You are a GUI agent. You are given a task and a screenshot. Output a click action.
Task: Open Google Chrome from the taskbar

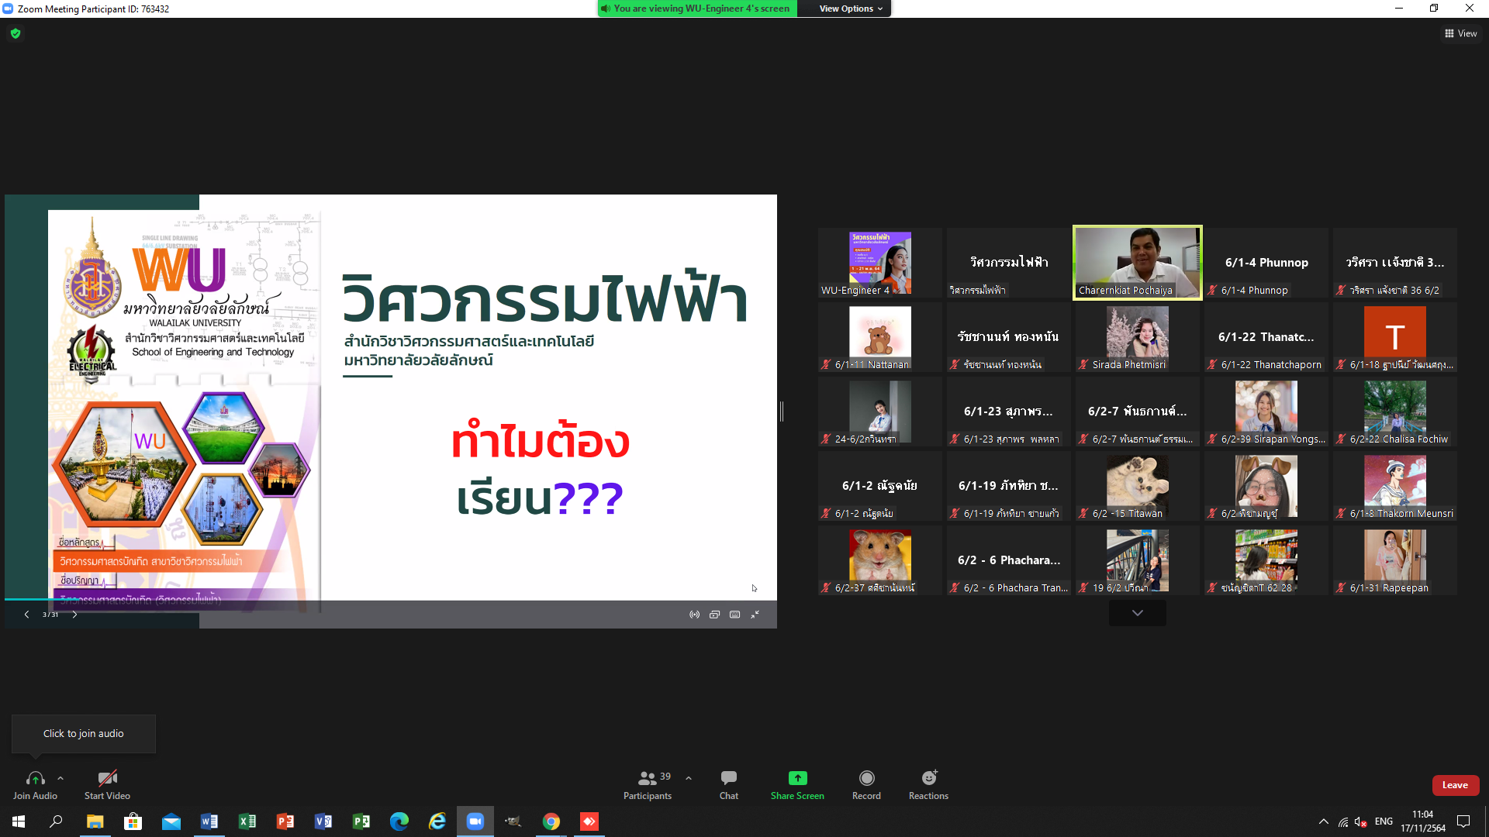(551, 821)
